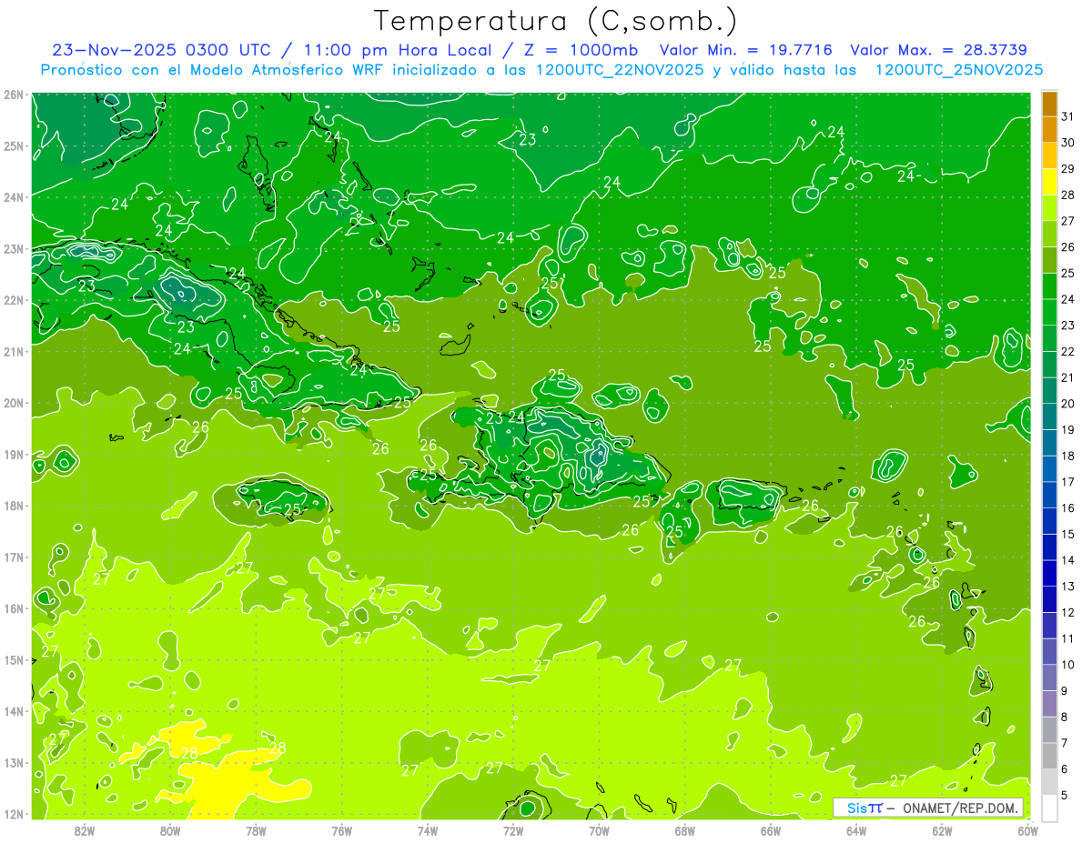Click the '76W' longitude axis label
1092x843 pixels.
(342, 830)
